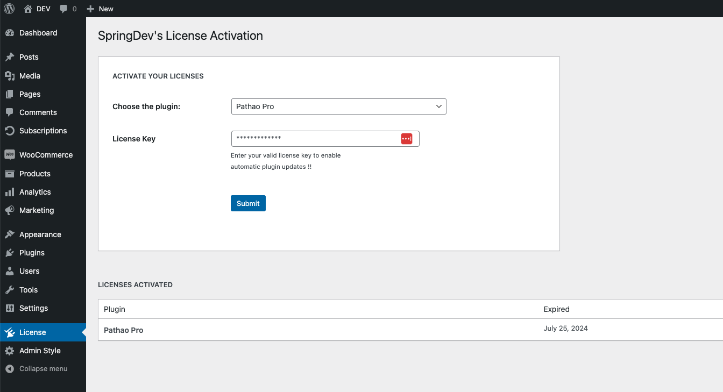
Task: Click the Users person icon
Action: point(10,271)
